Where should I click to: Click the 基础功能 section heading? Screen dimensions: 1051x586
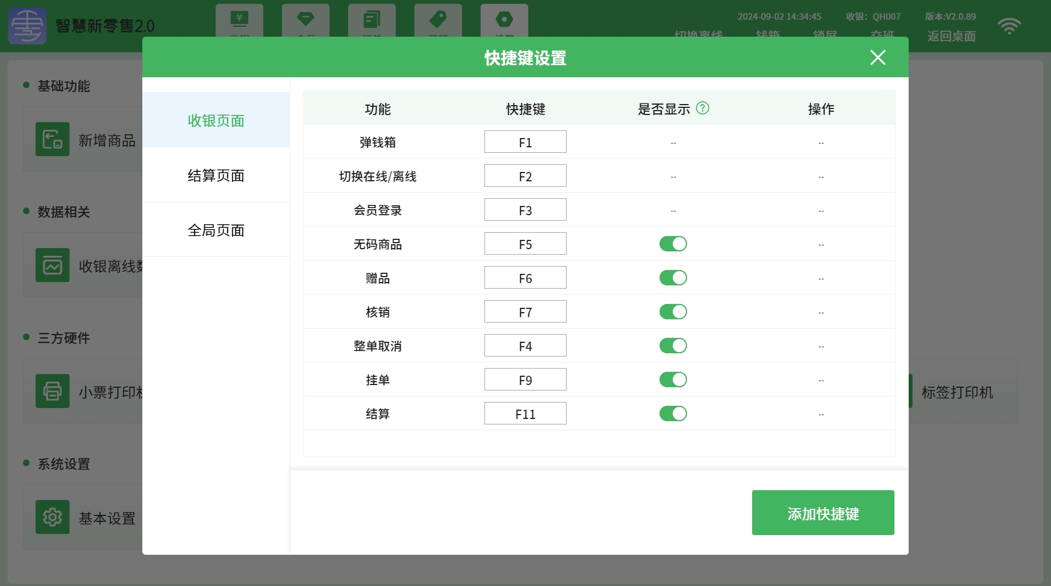63,86
